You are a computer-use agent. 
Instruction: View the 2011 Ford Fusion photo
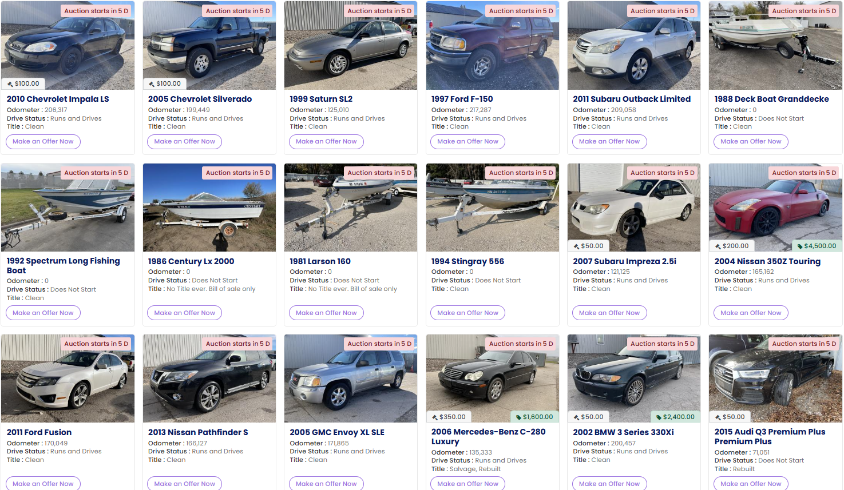[x=68, y=379]
